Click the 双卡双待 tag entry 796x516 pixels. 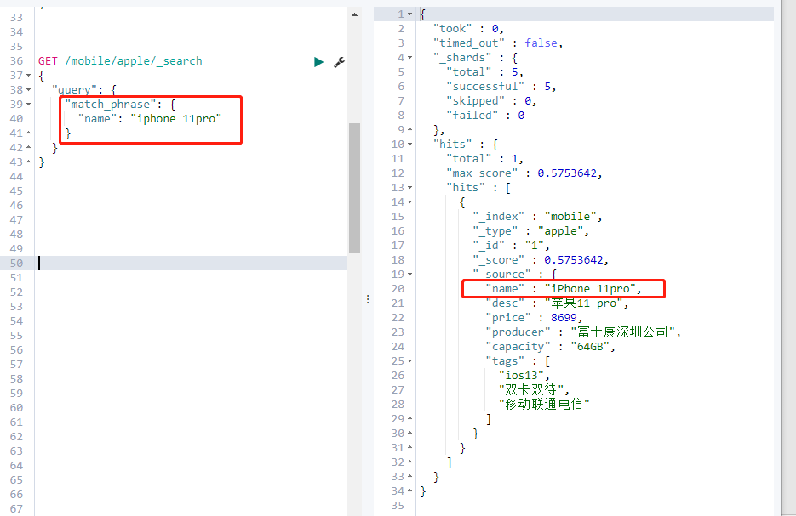[x=531, y=390]
